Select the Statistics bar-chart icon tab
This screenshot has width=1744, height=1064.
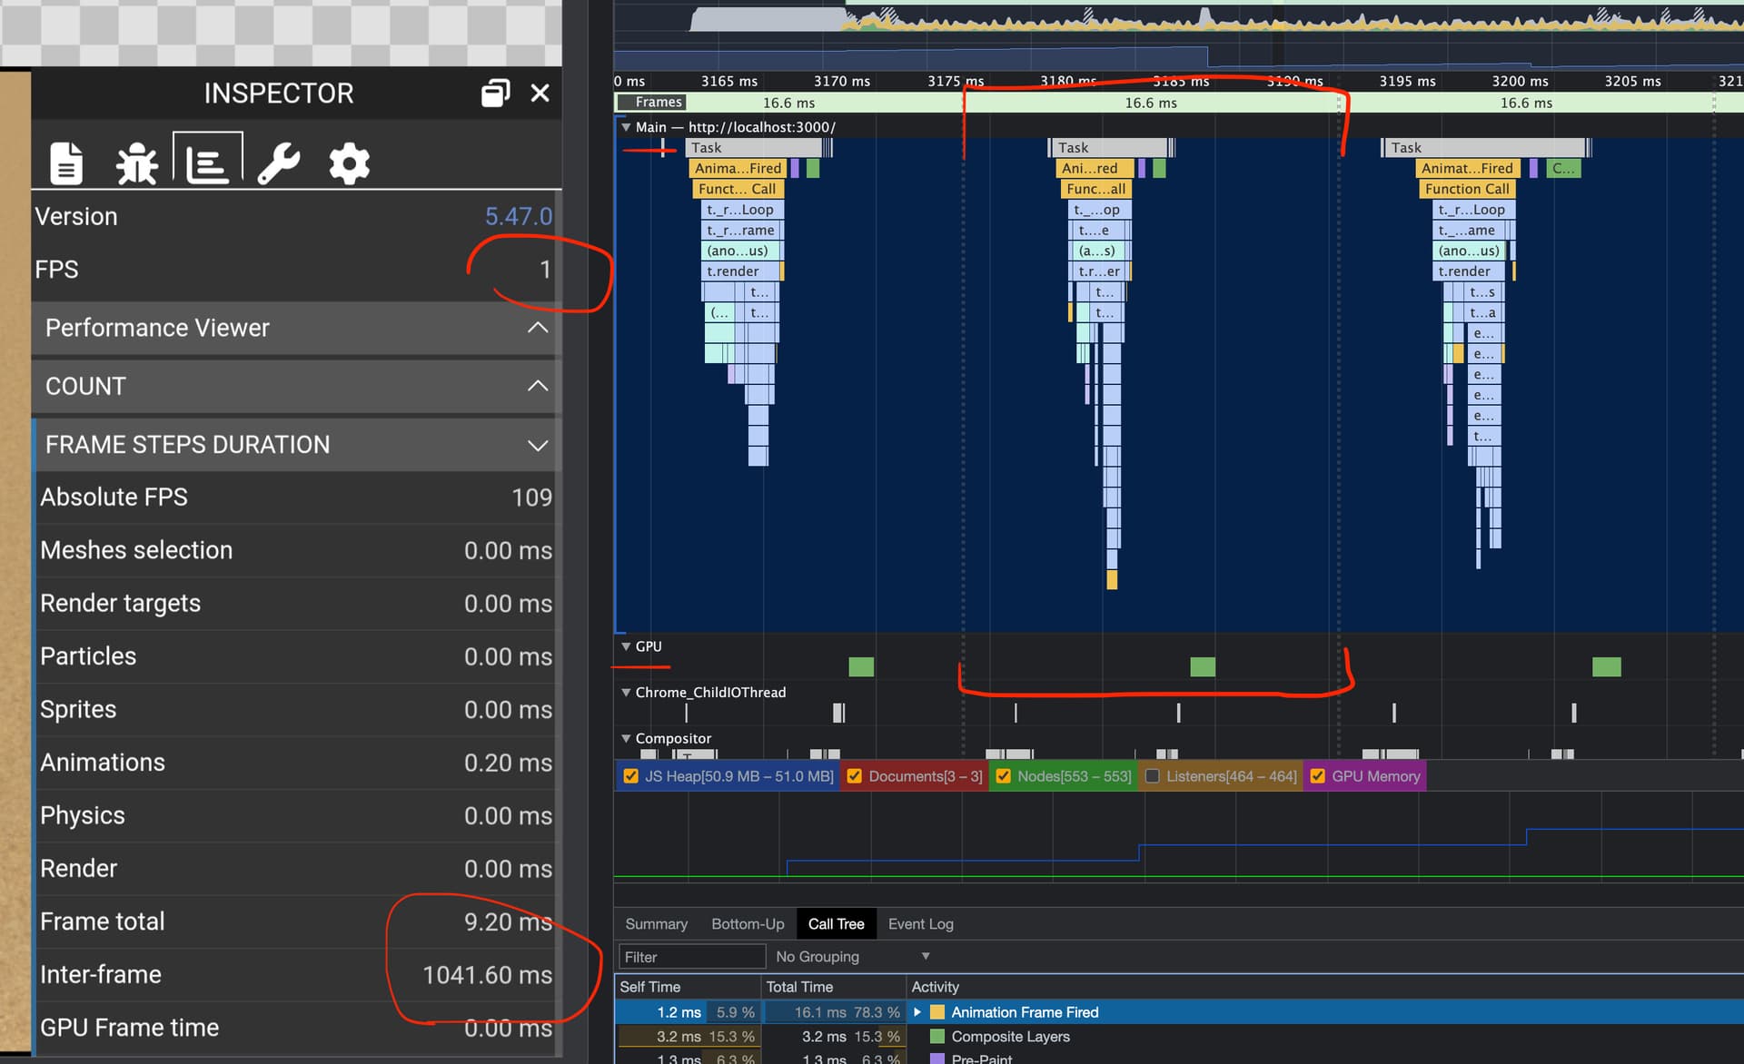click(207, 163)
